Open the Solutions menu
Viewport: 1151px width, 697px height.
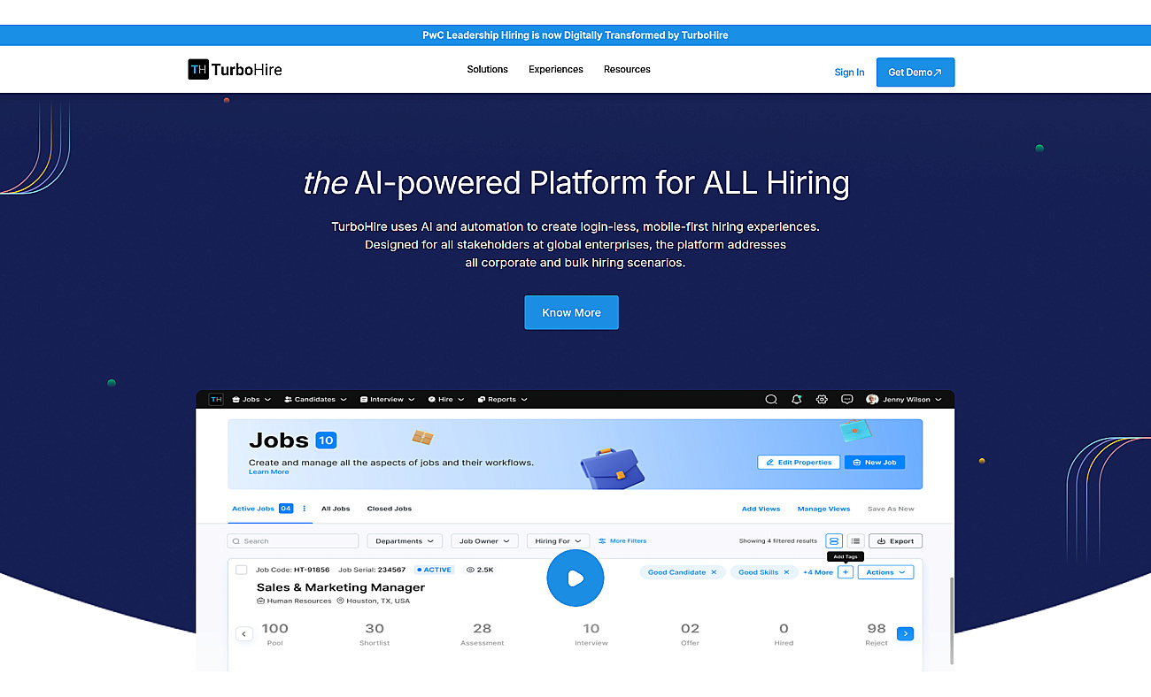coord(488,69)
